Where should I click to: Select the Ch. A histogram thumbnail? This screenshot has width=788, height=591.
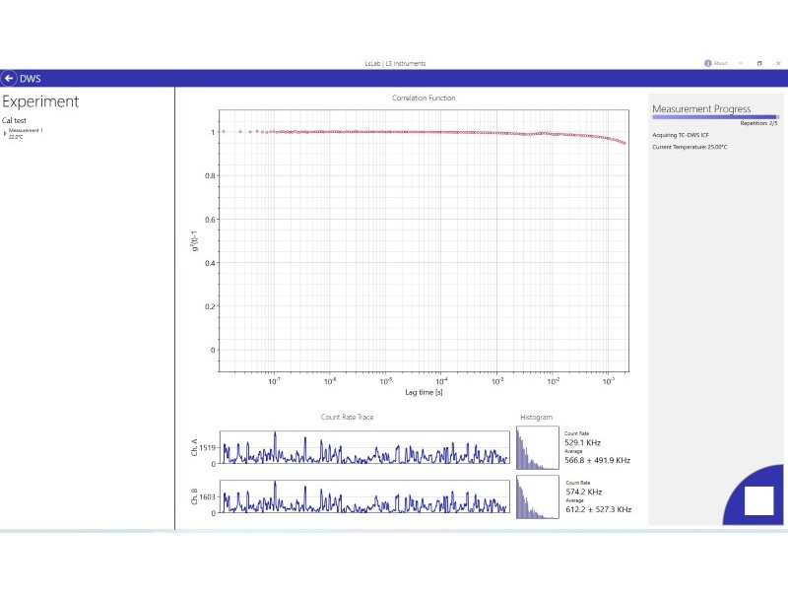(537, 448)
